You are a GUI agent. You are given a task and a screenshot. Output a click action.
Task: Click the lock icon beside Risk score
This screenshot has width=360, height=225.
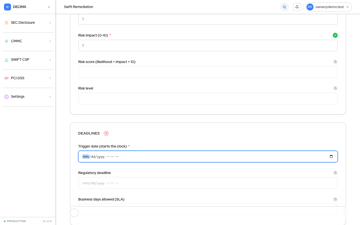tap(335, 62)
